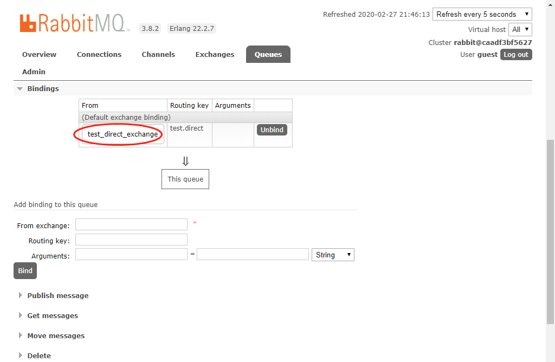The width and height of the screenshot is (555, 362).
Task: Expand the Delete section
Action: 39,355
